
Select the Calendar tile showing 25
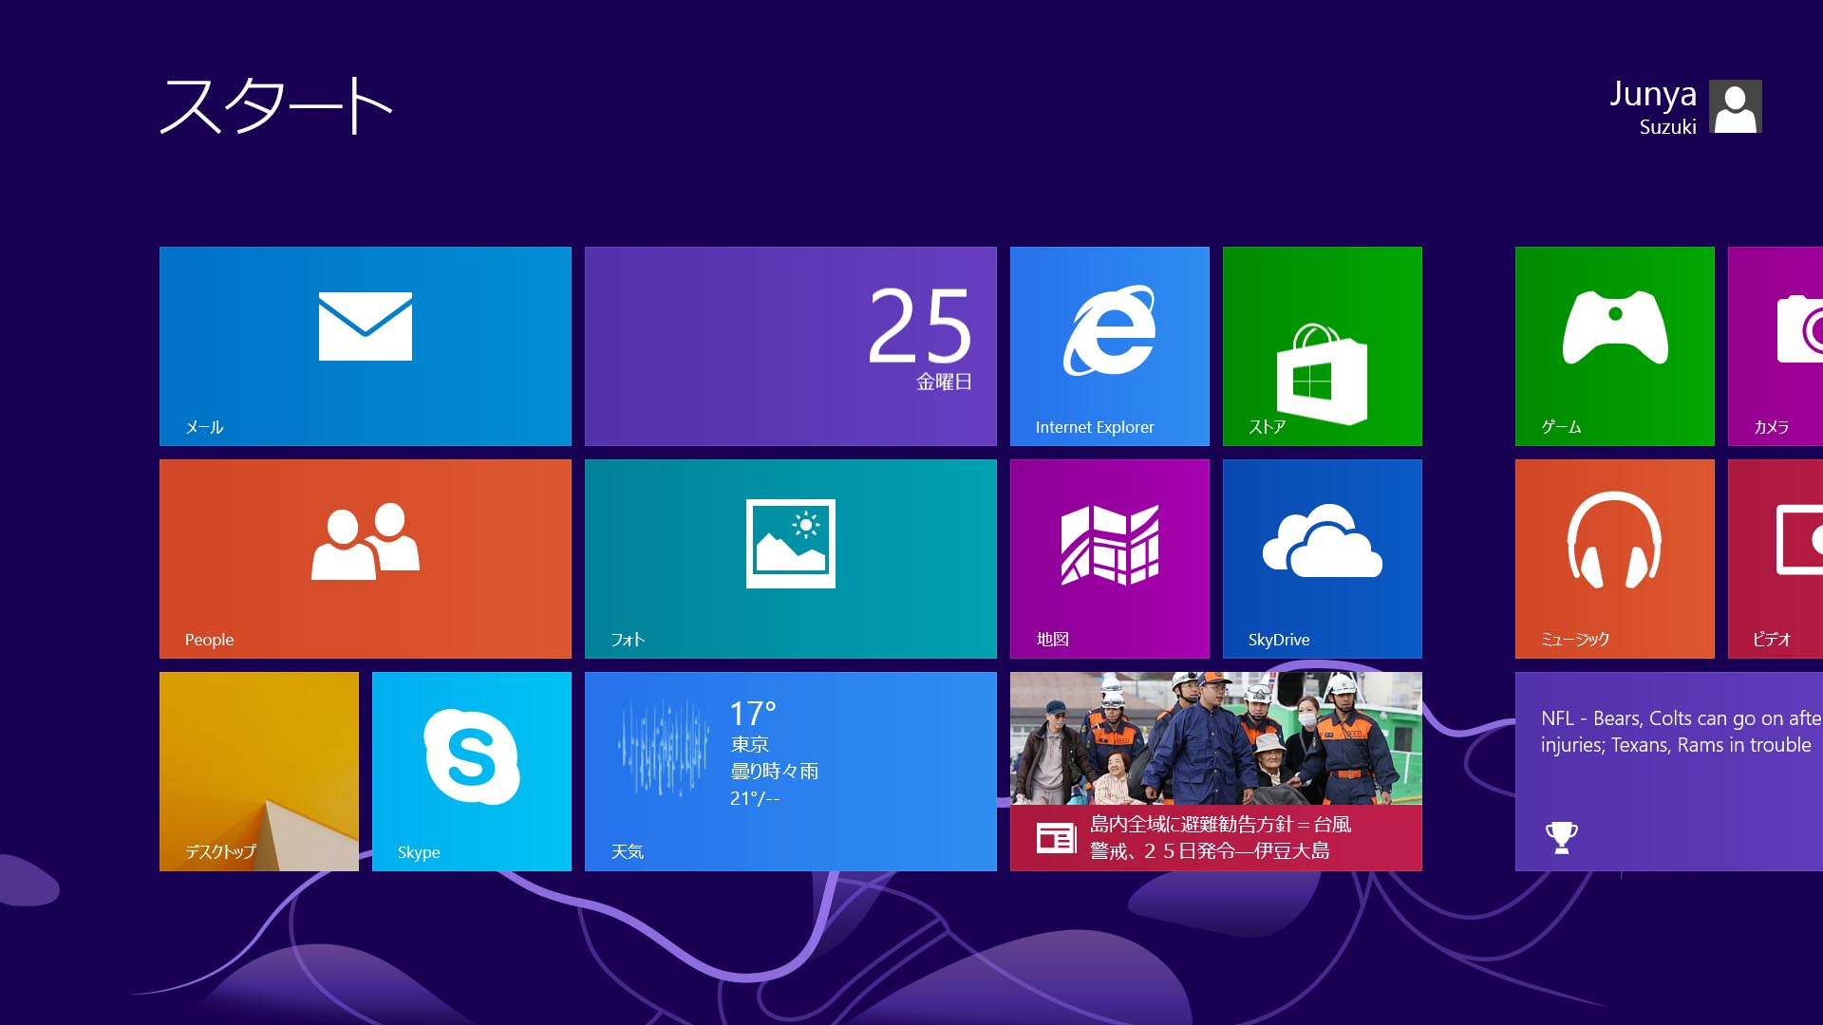coord(791,345)
